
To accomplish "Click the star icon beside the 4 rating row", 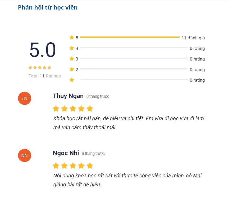I will pos(72,48).
